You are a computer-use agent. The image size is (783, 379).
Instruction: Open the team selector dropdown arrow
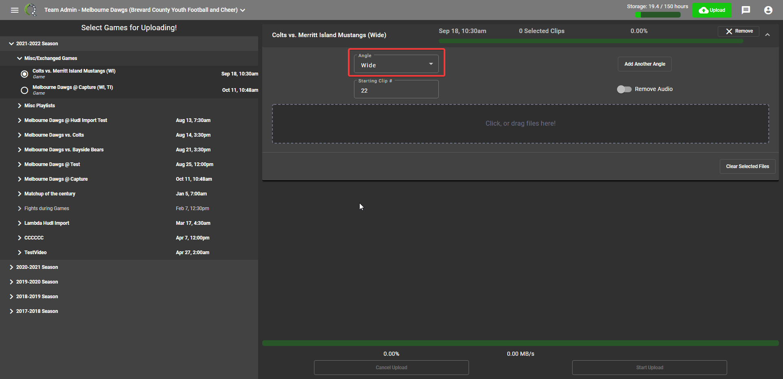[243, 10]
